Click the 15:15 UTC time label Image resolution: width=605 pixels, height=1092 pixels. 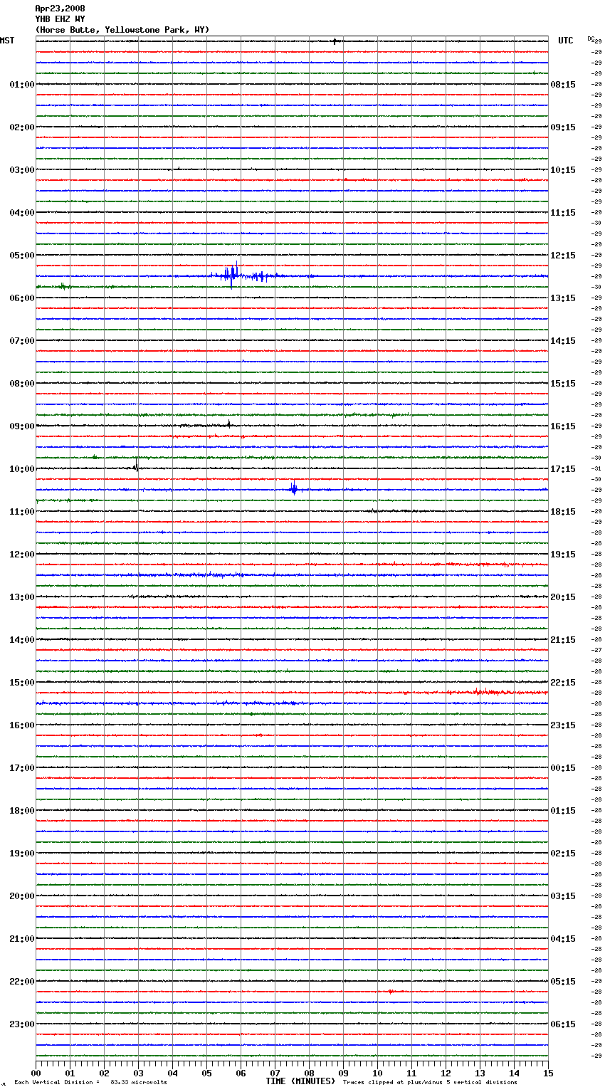point(563,384)
